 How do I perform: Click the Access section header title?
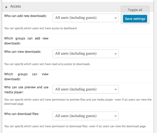(16, 6)
